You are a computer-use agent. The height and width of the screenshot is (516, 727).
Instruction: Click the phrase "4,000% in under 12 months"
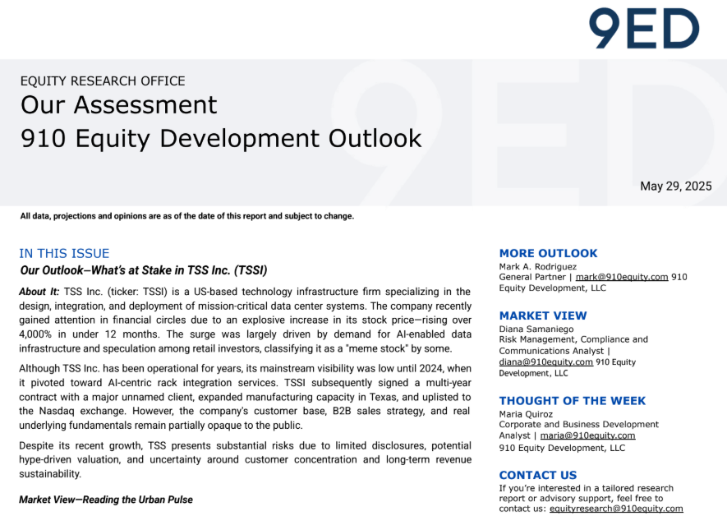tap(90, 334)
